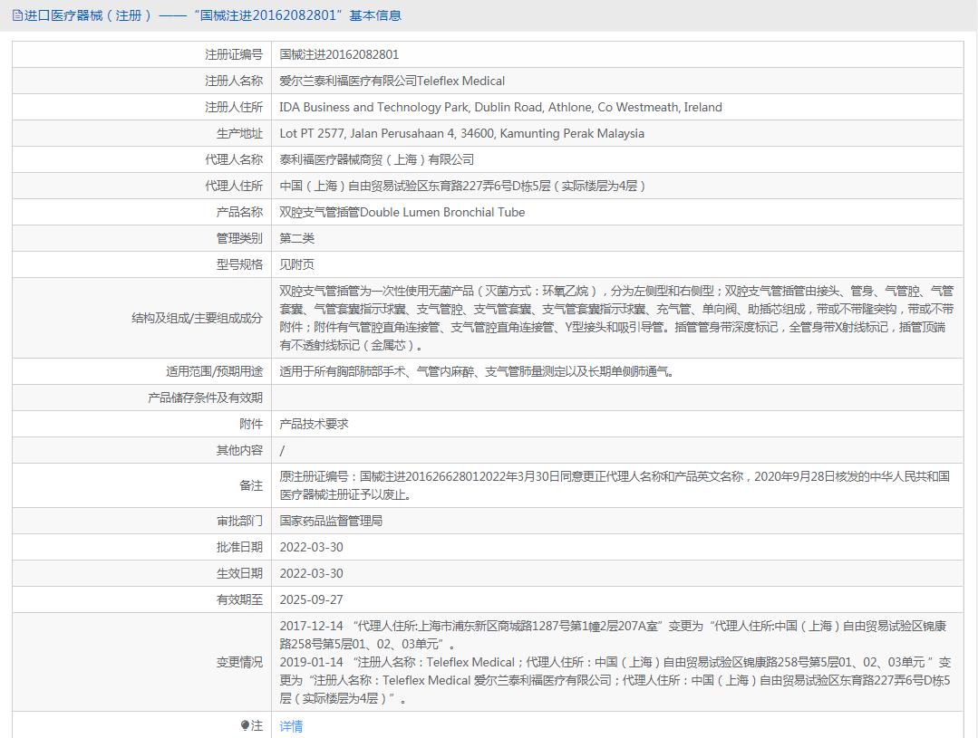Open the 详情 link in the 注 row

(291, 726)
